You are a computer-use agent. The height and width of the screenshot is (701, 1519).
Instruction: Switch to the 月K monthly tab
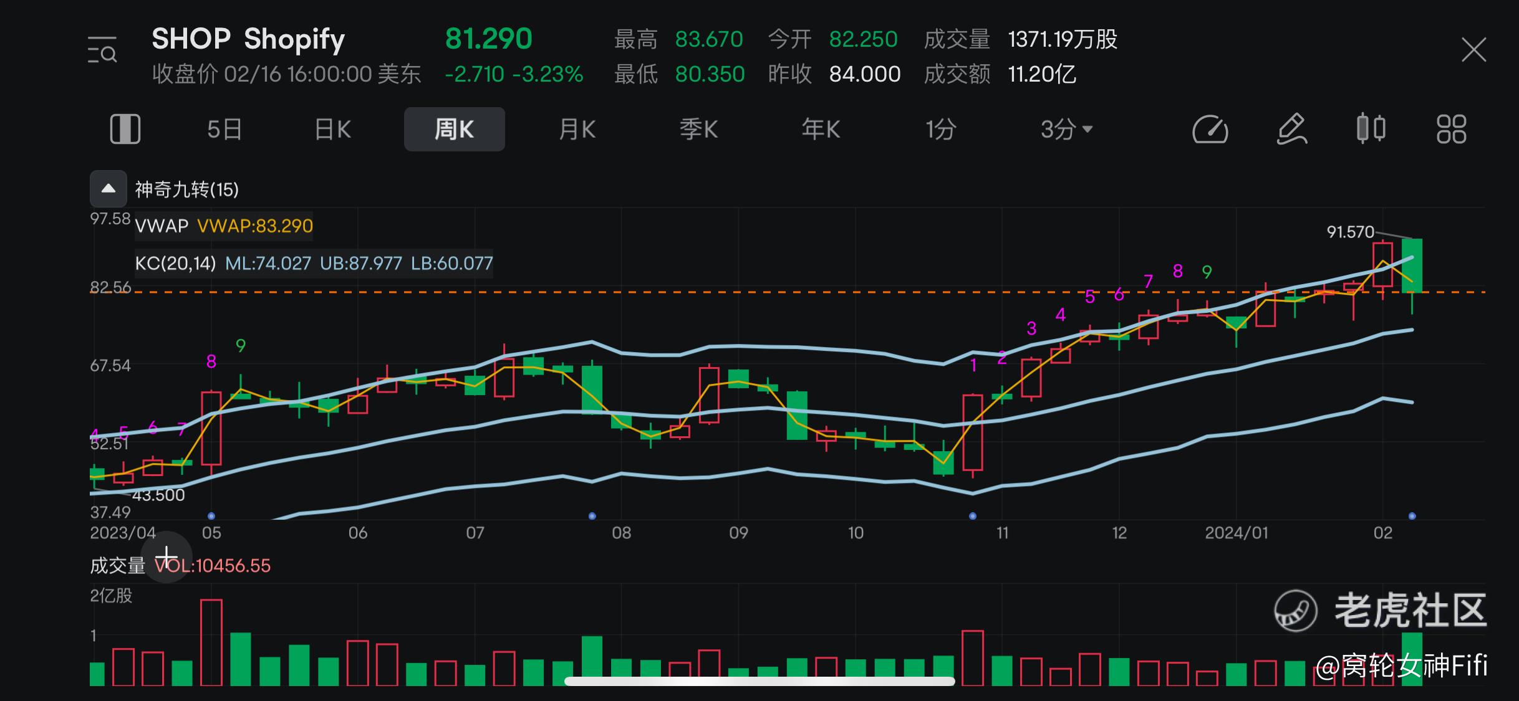coord(577,129)
